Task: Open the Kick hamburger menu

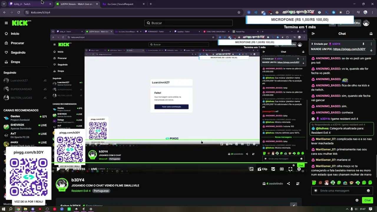Action: coord(6,23)
